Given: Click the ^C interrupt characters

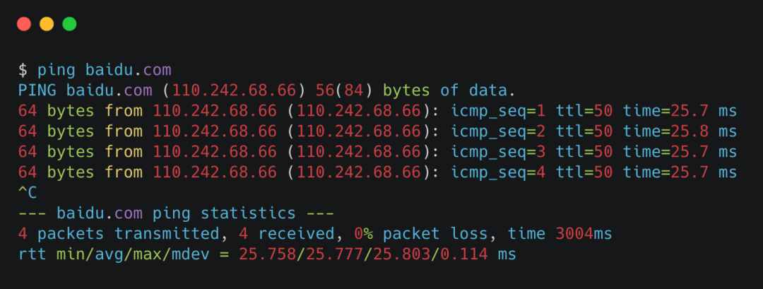Looking at the screenshot, I should [x=28, y=193].
